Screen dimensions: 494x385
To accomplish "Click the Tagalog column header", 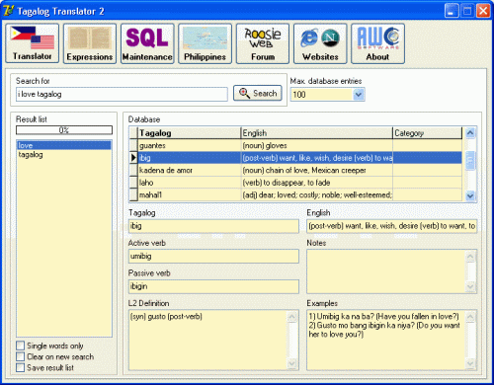I will tap(190, 133).
